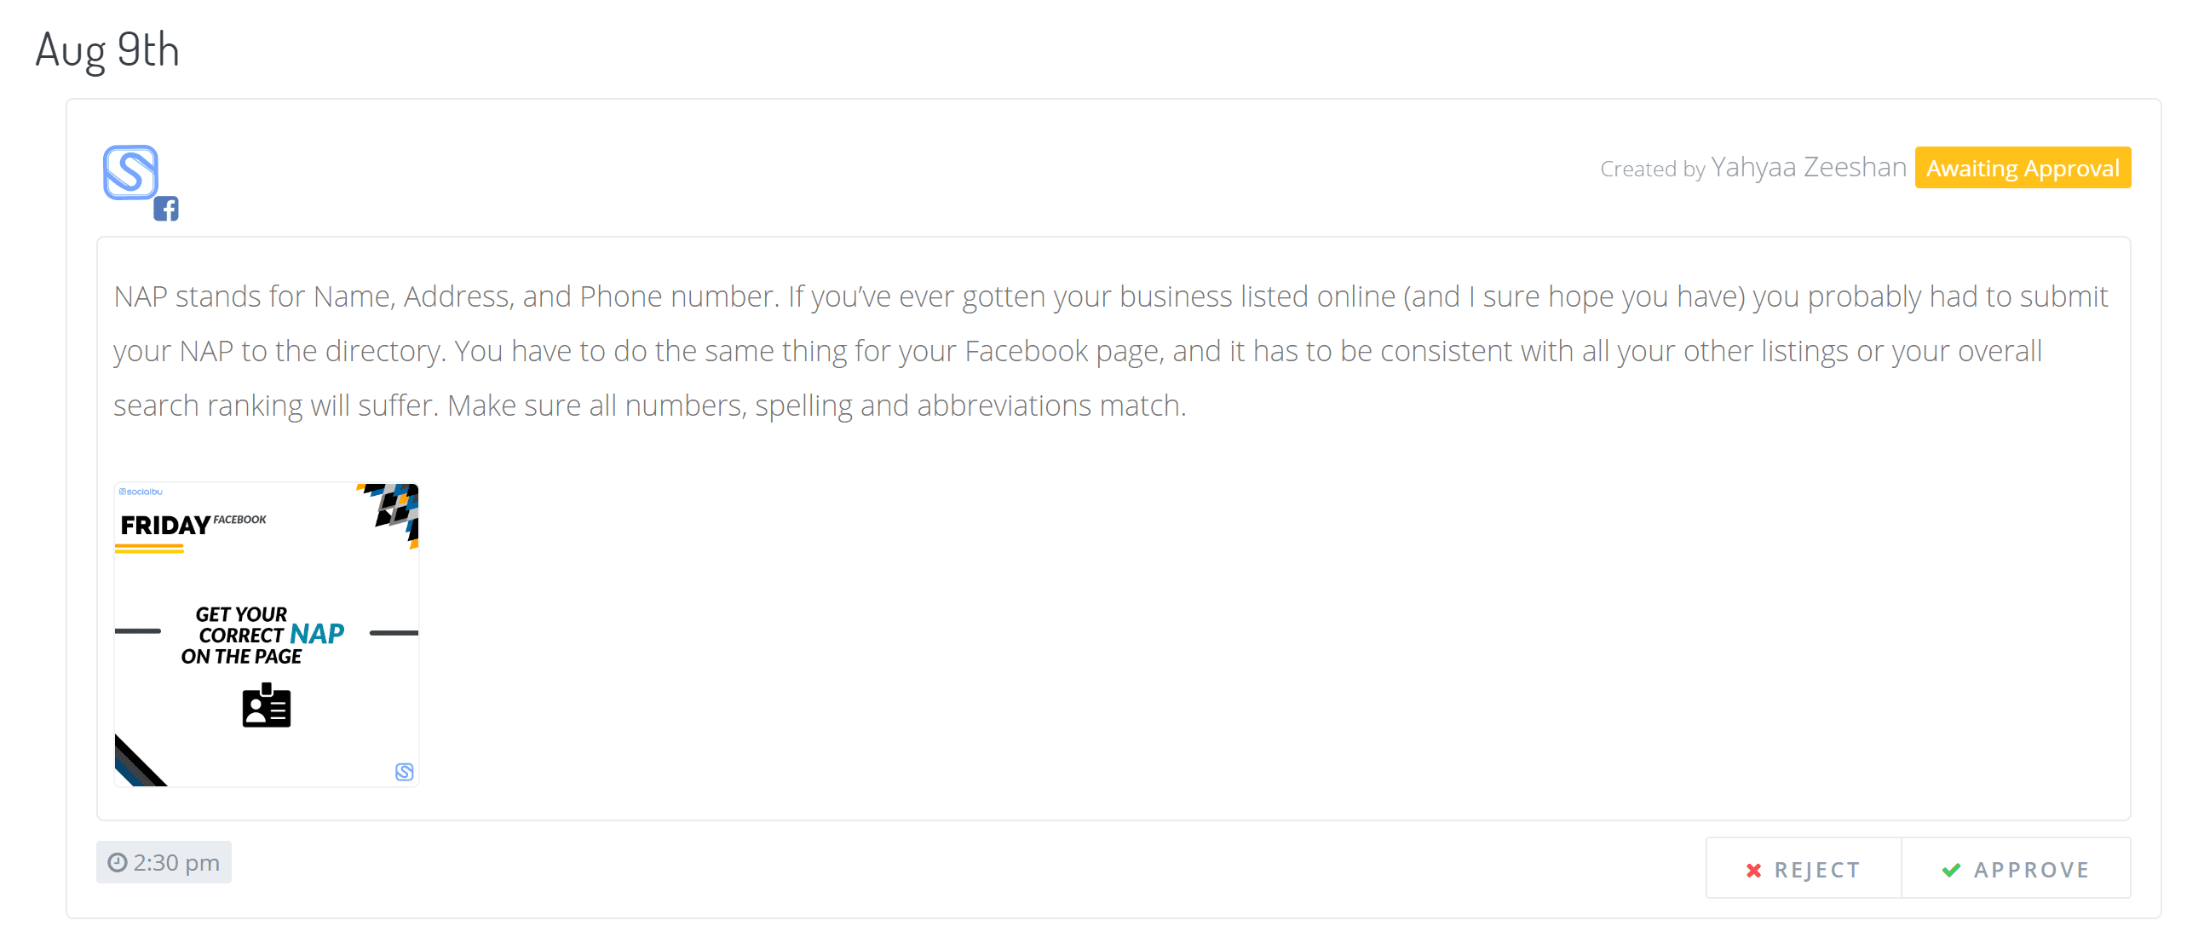This screenshot has height=932, width=2204.
Task: Click the Awaiting Approval status badge
Action: click(2023, 168)
